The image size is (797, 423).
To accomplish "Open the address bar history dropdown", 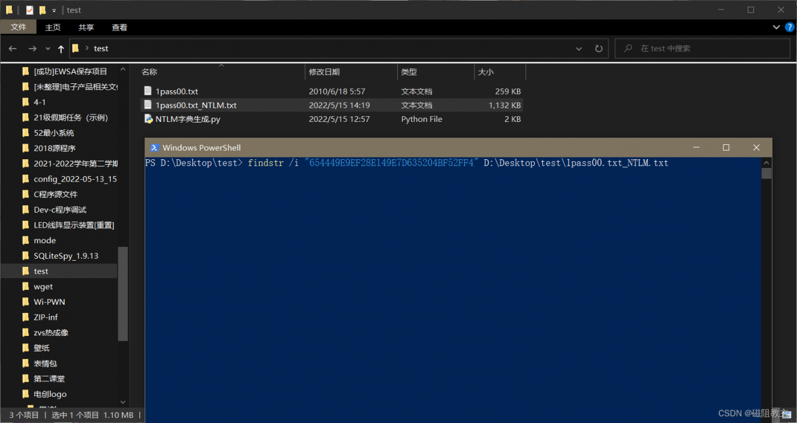I will pyautogui.click(x=579, y=49).
